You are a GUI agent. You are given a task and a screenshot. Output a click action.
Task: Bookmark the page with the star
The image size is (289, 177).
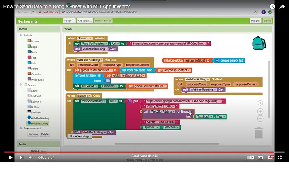coord(255,12)
